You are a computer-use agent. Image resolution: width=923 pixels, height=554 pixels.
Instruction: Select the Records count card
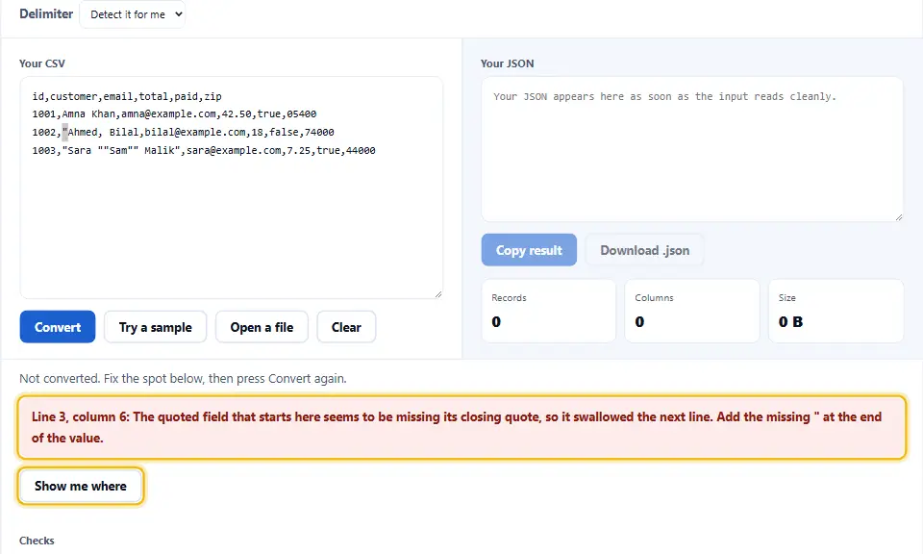[x=549, y=311]
